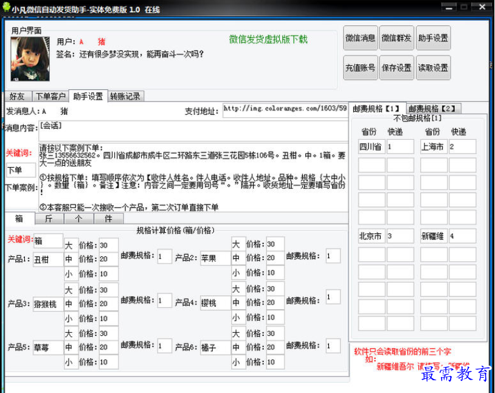
Task: Click the 箱 keyword input field
Action: point(48,241)
